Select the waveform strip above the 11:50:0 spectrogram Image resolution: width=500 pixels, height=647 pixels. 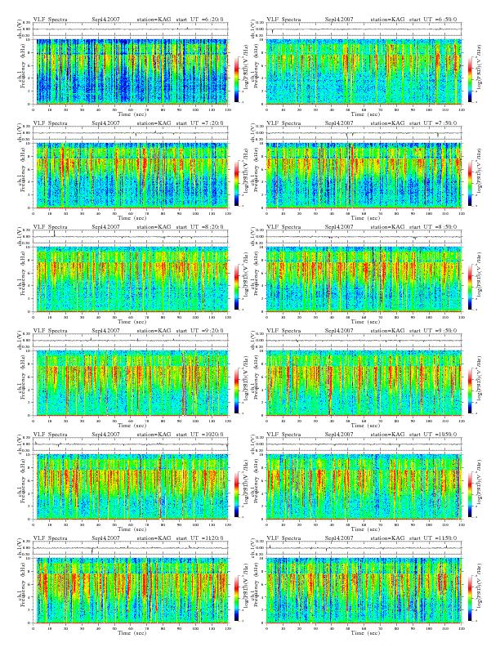[364, 548]
